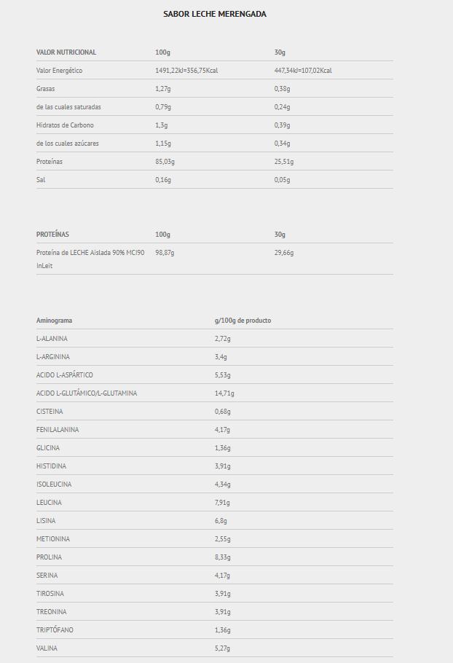Click the g/100g de producto header
453x663 pixels.
click(243, 321)
